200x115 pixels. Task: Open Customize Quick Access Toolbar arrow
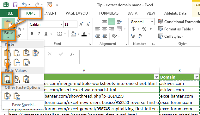tap(57, 5)
